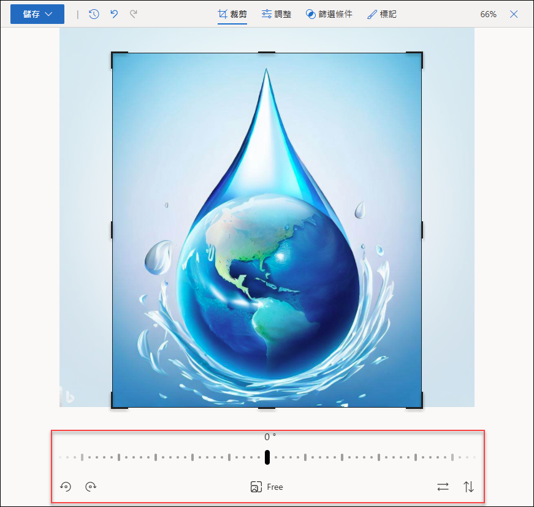Undo the last edit
This screenshot has height=507, width=534.
tap(114, 14)
